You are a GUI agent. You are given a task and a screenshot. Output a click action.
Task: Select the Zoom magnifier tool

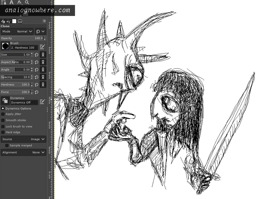point(27,2)
